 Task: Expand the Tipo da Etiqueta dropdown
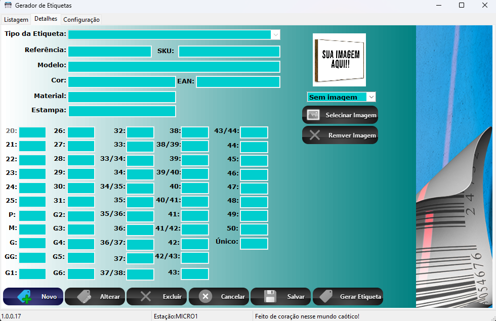click(x=275, y=34)
